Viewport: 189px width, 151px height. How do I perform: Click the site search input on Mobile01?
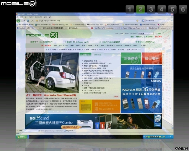point(145,34)
